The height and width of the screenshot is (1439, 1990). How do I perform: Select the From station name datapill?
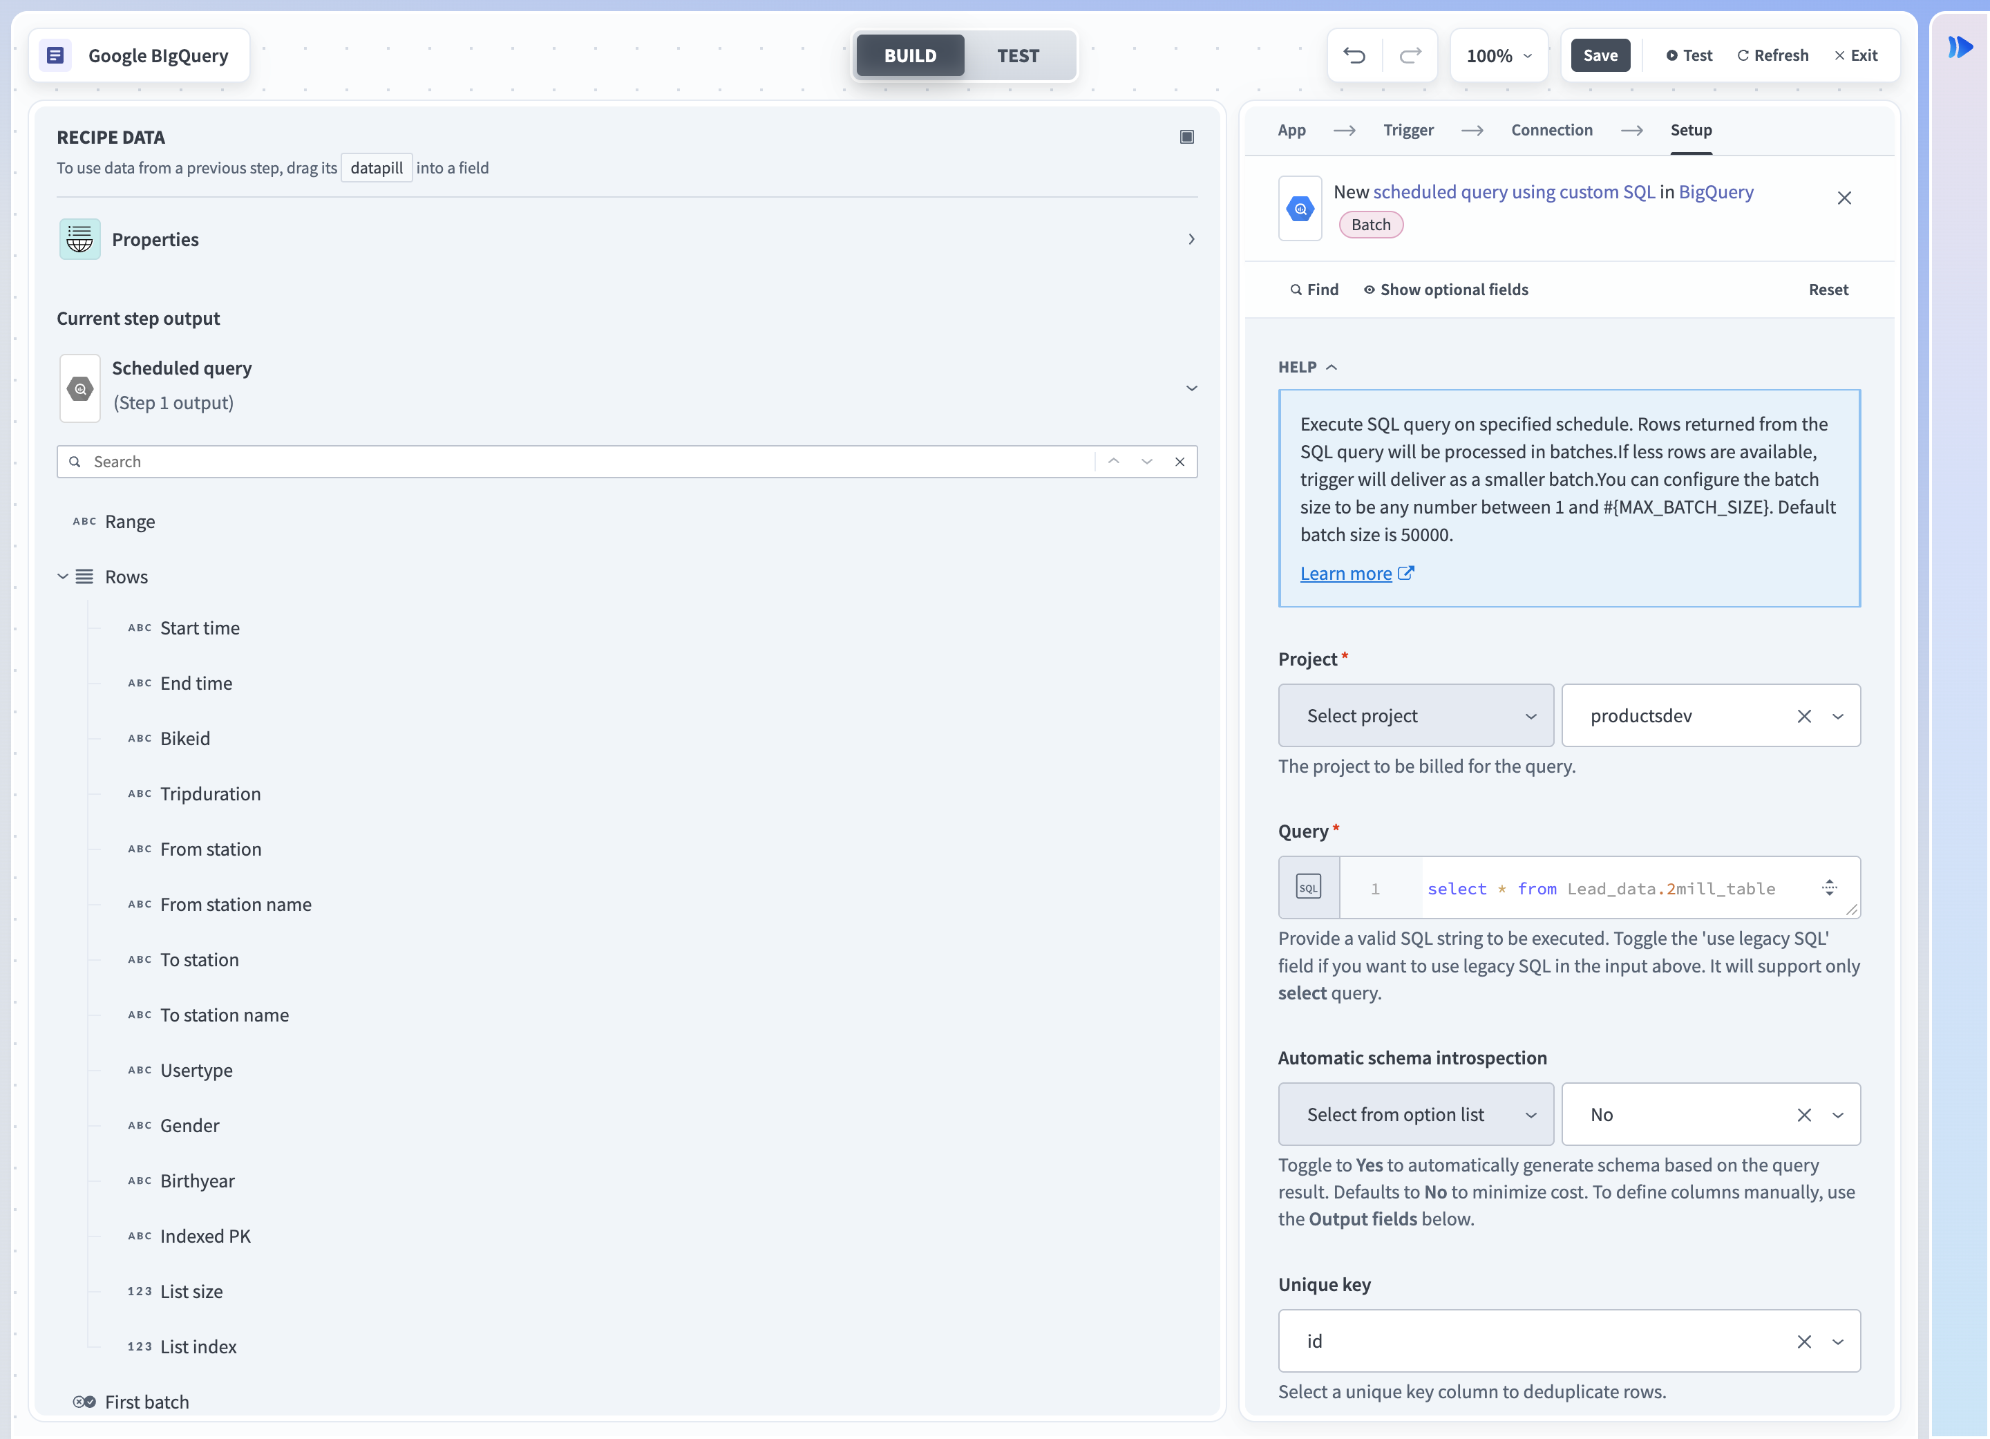point(235,904)
